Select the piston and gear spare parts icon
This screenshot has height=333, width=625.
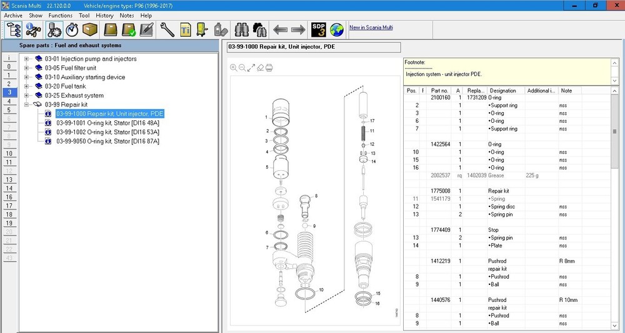(x=54, y=30)
